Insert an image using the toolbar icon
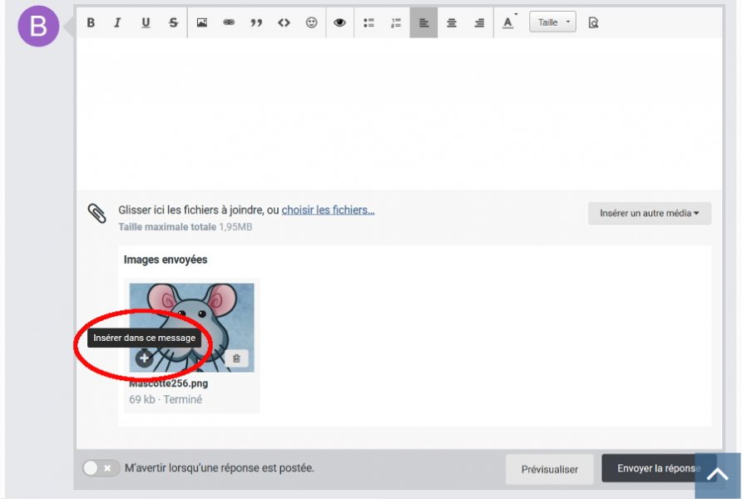 click(x=201, y=23)
